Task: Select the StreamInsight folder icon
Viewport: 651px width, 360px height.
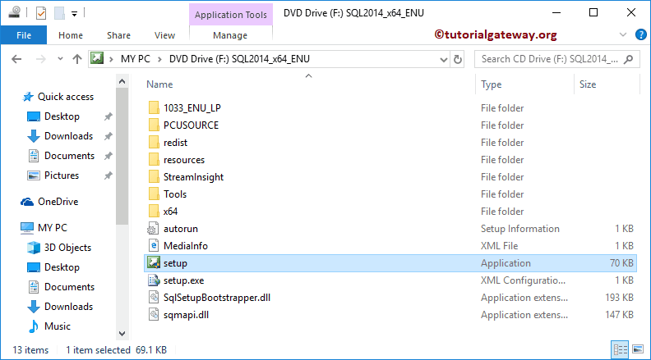Action: [154, 177]
